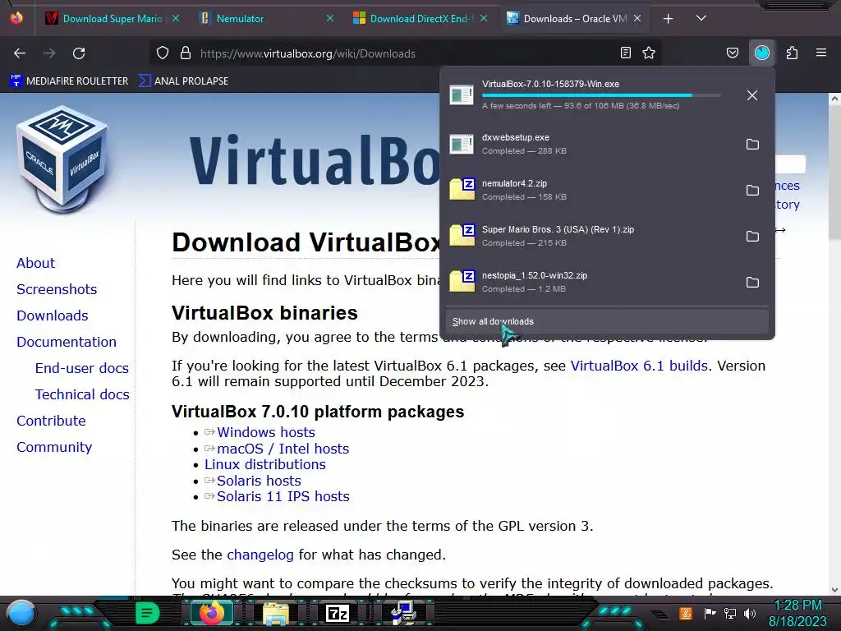Click the dxwebsetup.exe file icon
Screen dimensions: 841x631
(462, 145)
